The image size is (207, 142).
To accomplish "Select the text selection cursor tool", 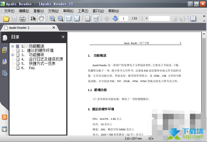I will coord(33,19).
